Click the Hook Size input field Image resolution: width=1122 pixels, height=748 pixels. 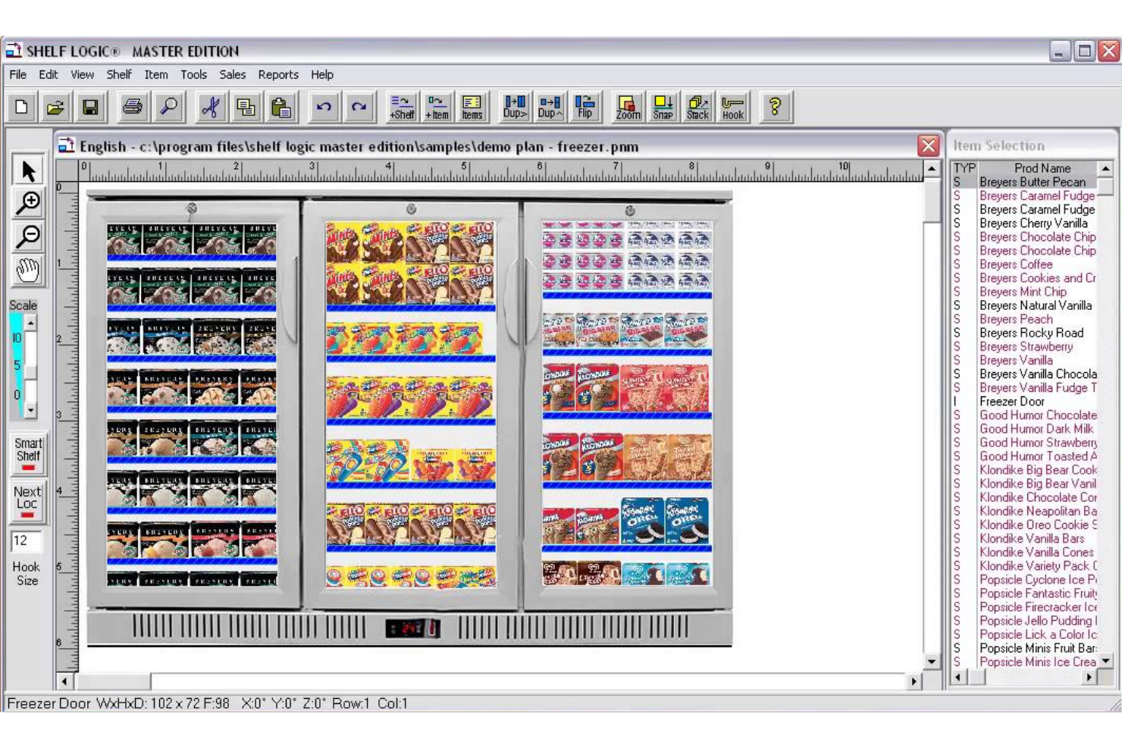click(26, 541)
